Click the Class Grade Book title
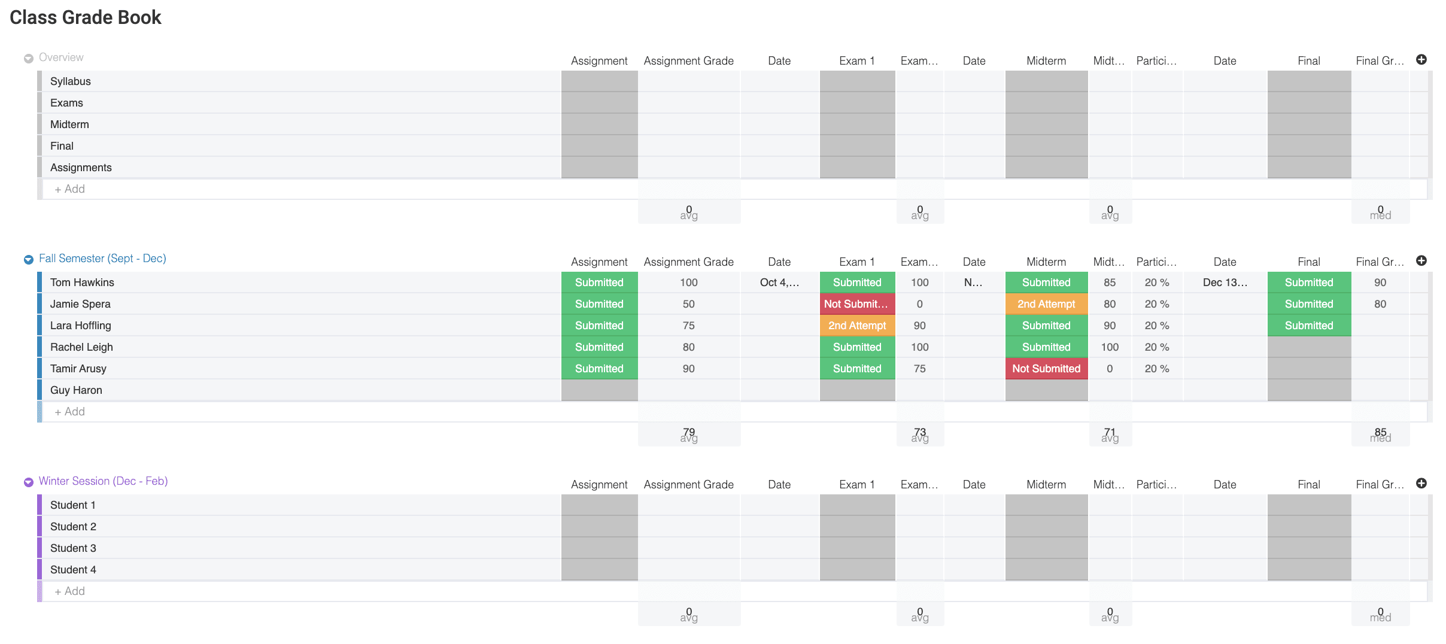The height and width of the screenshot is (644, 1446). pos(86,17)
